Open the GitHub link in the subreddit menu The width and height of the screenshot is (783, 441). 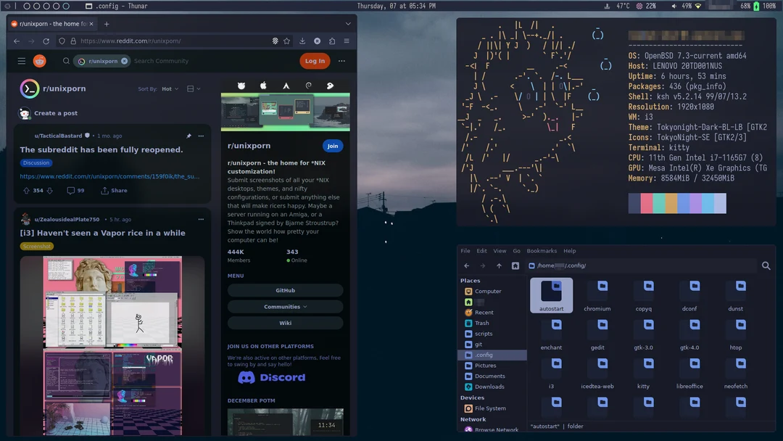coord(286,289)
